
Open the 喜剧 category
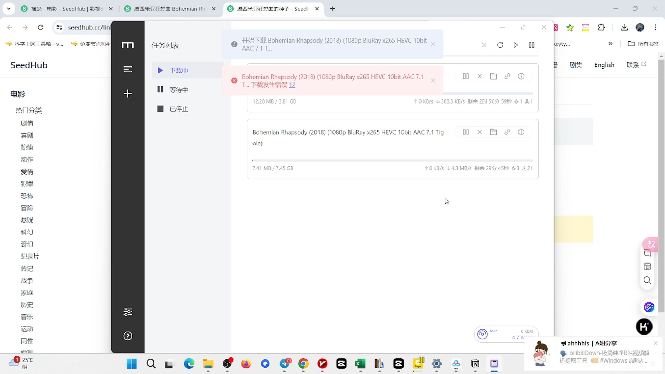pyautogui.click(x=27, y=135)
